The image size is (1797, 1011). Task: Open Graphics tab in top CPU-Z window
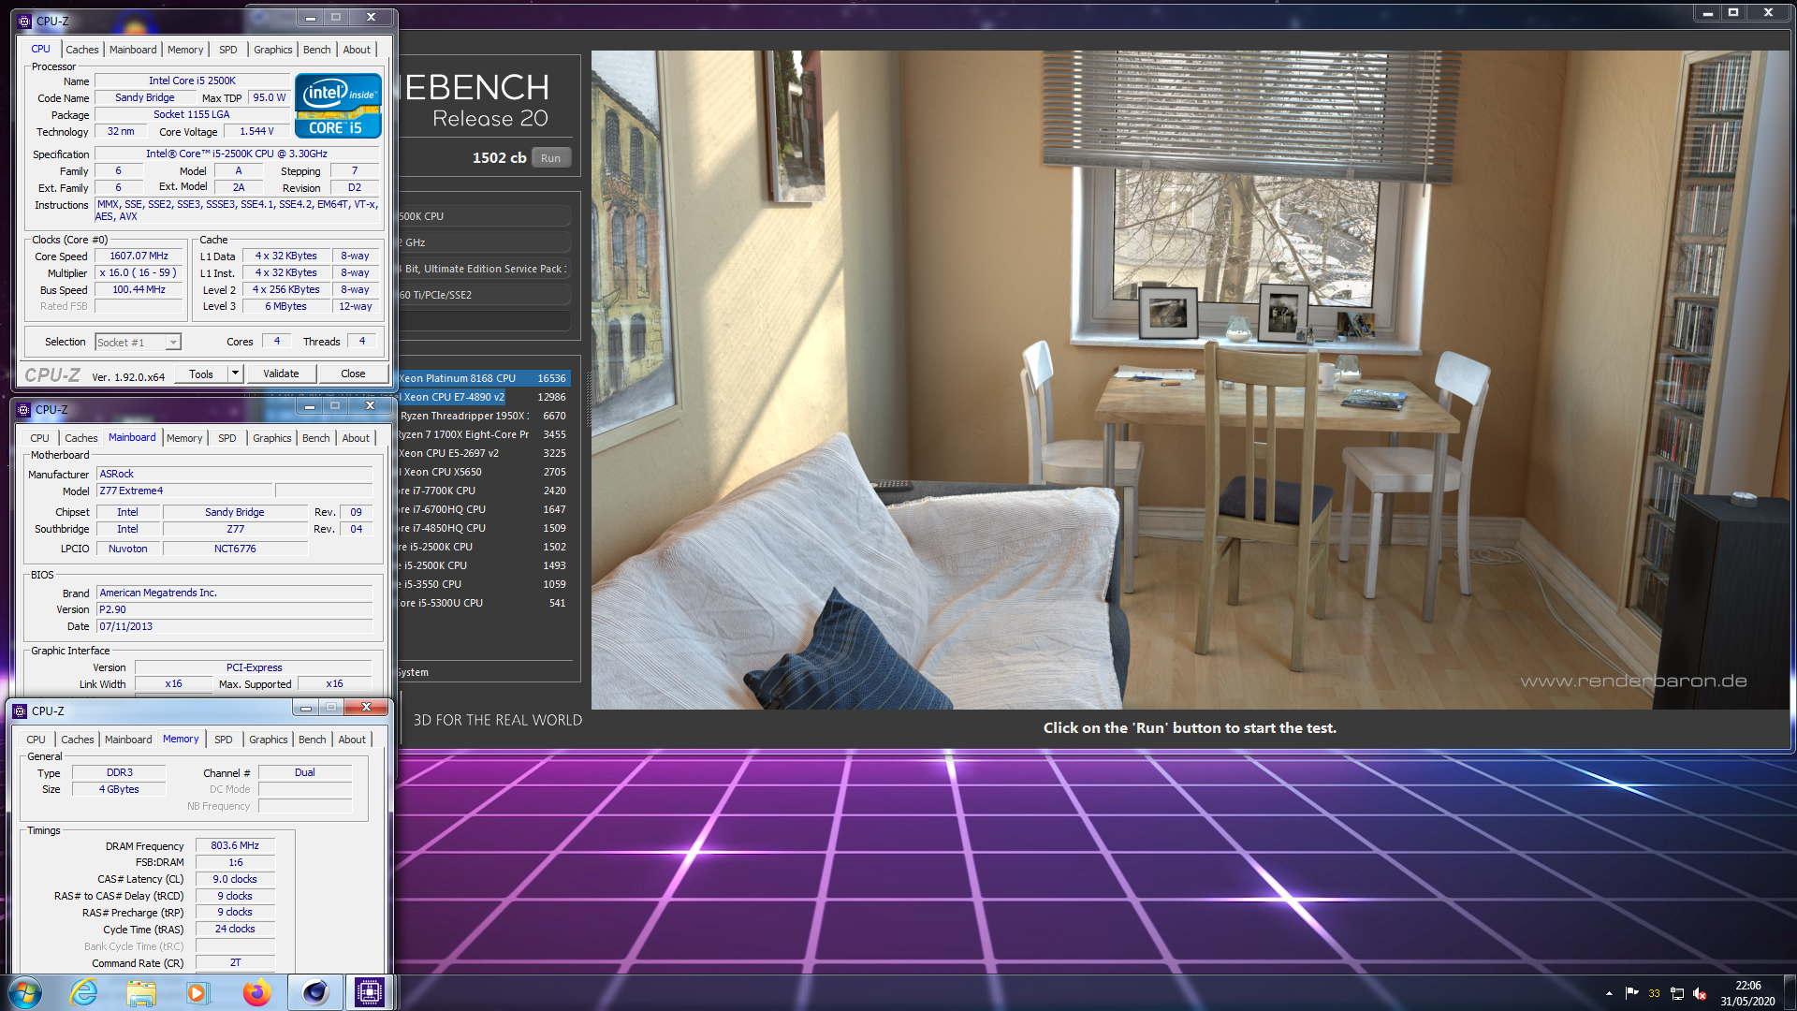(272, 50)
